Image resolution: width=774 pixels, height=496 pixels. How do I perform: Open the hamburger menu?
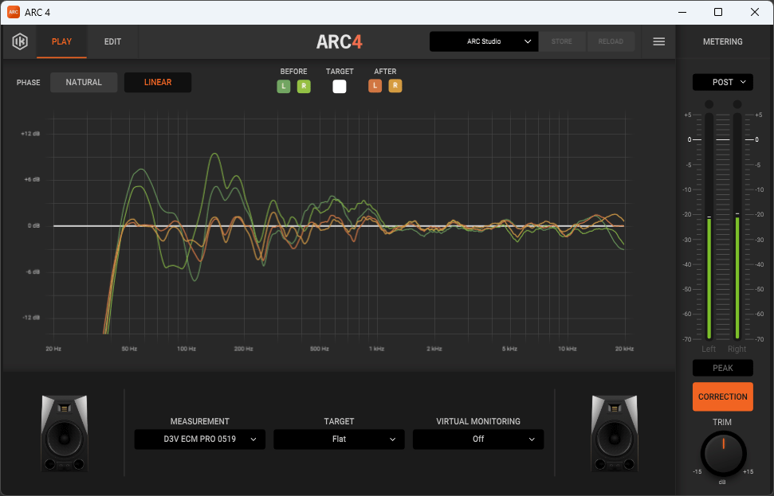click(658, 41)
